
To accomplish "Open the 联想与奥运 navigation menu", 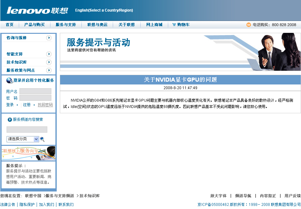I will (x=97, y=24).
